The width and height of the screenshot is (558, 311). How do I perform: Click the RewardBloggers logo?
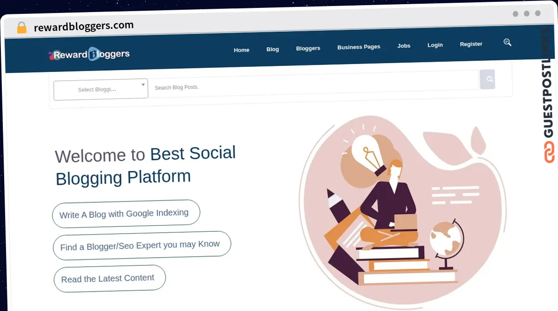pyautogui.click(x=89, y=54)
